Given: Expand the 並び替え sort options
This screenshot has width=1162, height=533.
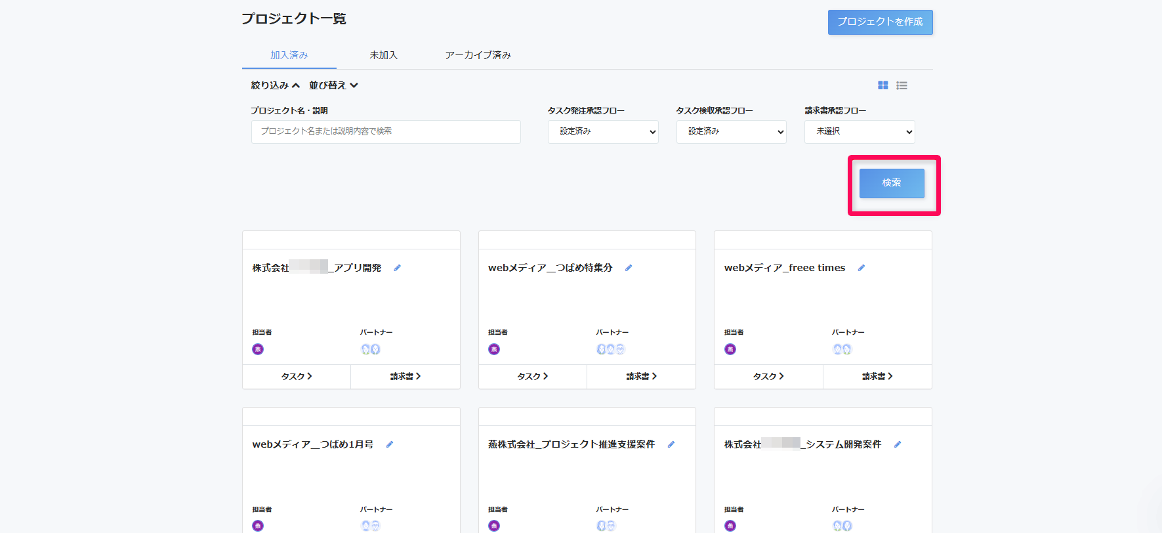Looking at the screenshot, I should (333, 85).
